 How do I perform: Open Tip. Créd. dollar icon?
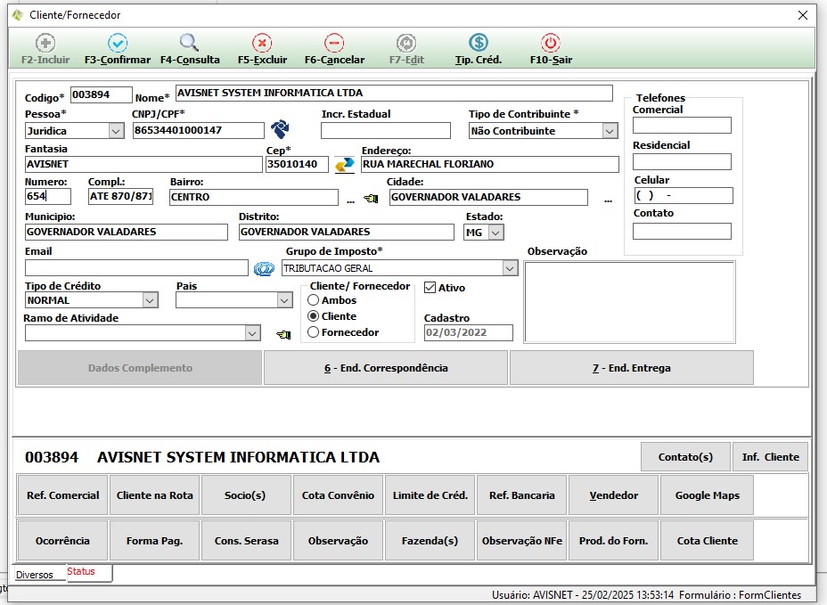[479, 43]
